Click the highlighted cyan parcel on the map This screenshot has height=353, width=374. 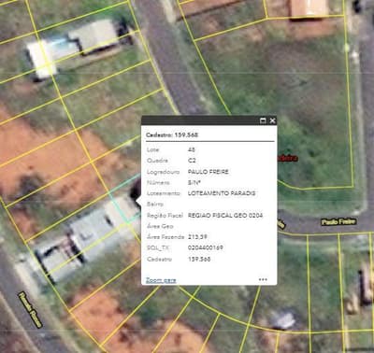point(126,199)
